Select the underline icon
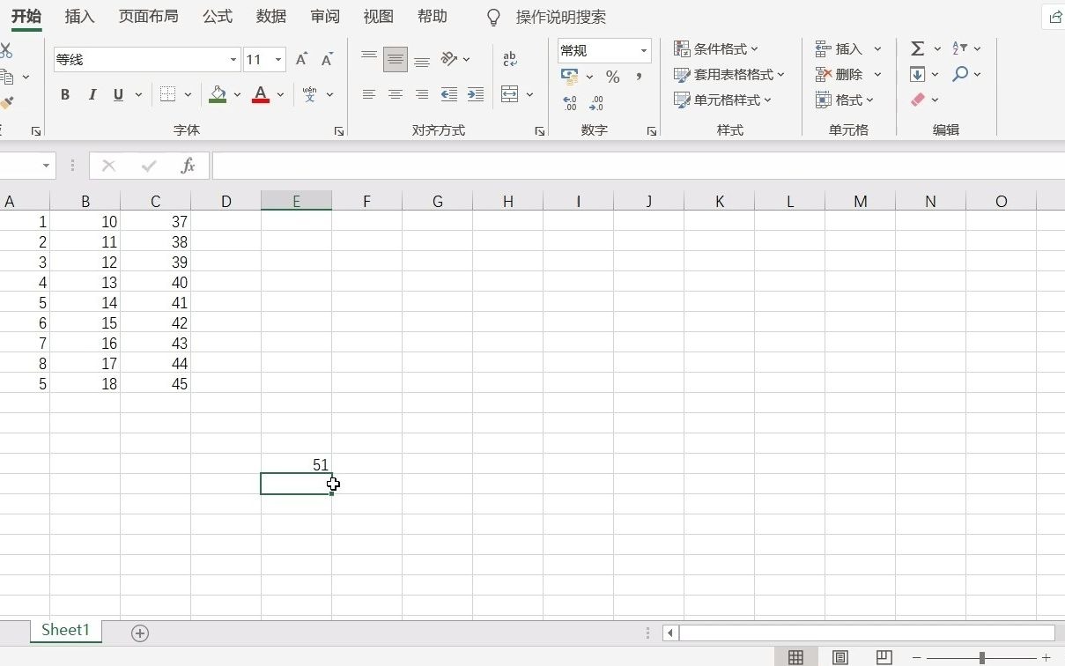 [117, 94]
